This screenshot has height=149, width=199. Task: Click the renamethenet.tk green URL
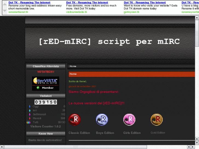coord(18,12)
